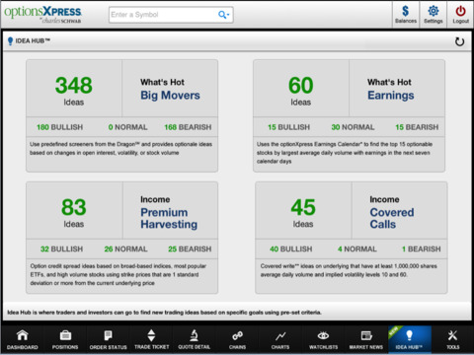This screenshot has width=474, height=355.
Task: Filter Premium Harvesting by 25 Bearish
Action: pos(190,249)
